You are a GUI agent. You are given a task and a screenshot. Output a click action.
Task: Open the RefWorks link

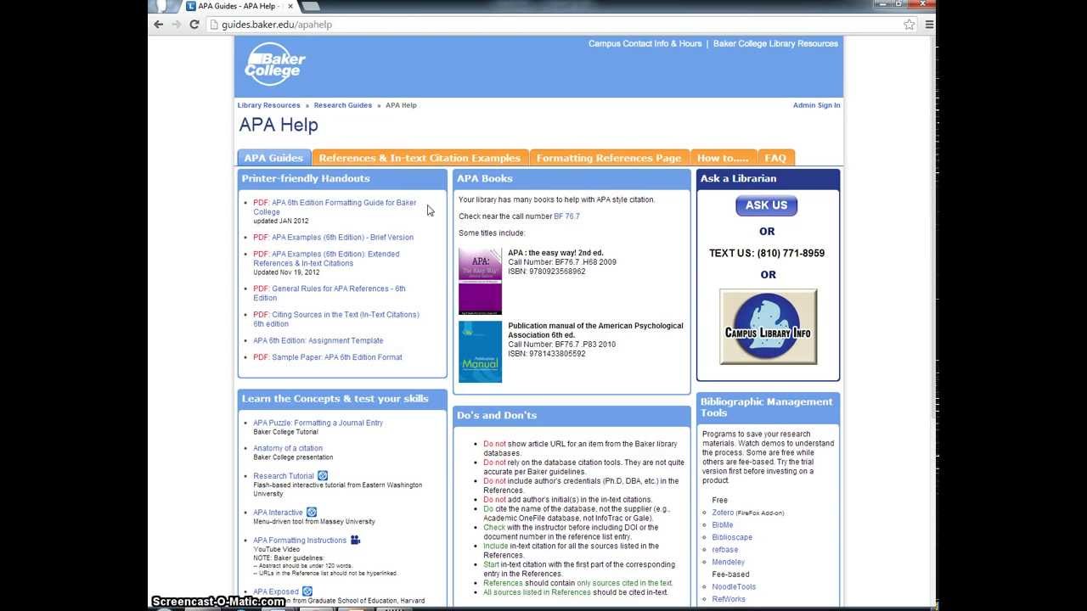[729, 599]
